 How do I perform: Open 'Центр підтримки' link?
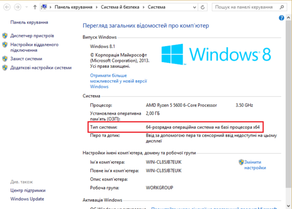(28, 190)
